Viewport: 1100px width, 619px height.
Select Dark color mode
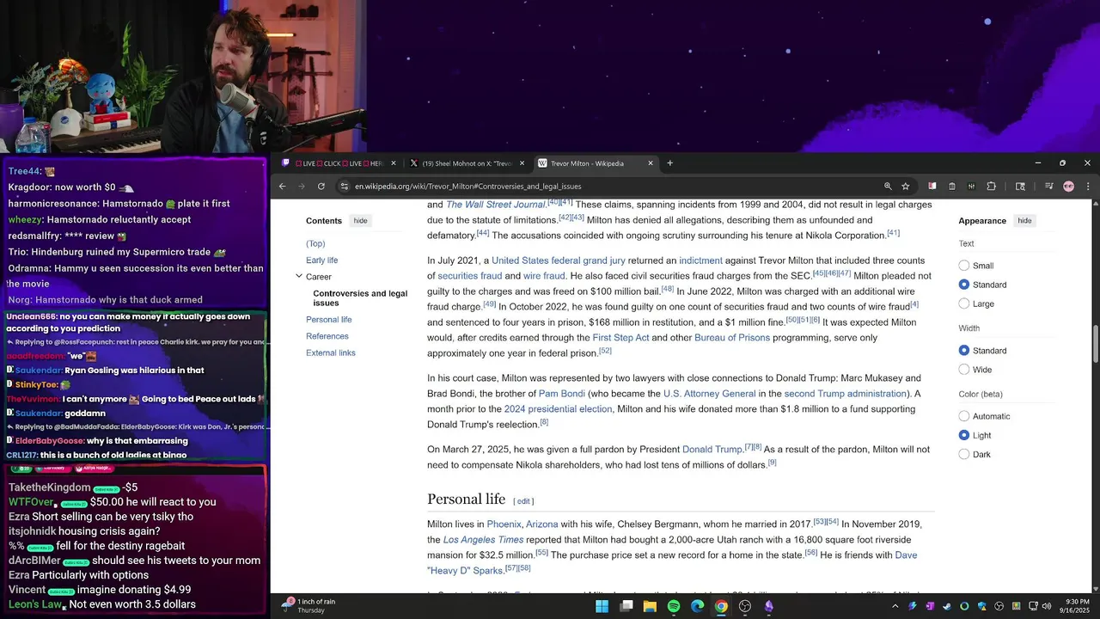pos(964,454)
